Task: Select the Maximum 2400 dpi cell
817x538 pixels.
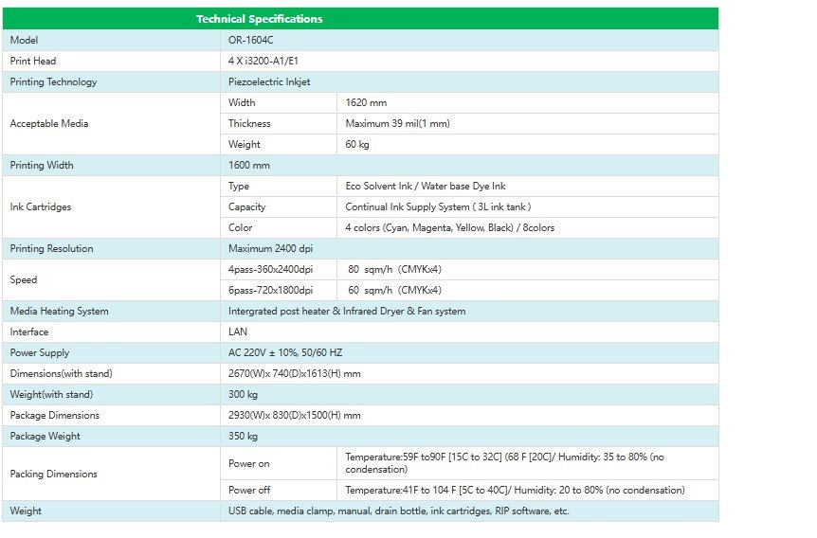Action: point(270,248)
